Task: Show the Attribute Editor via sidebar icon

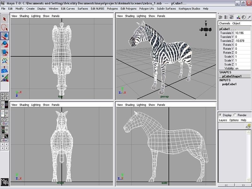Action: [220, 17]
